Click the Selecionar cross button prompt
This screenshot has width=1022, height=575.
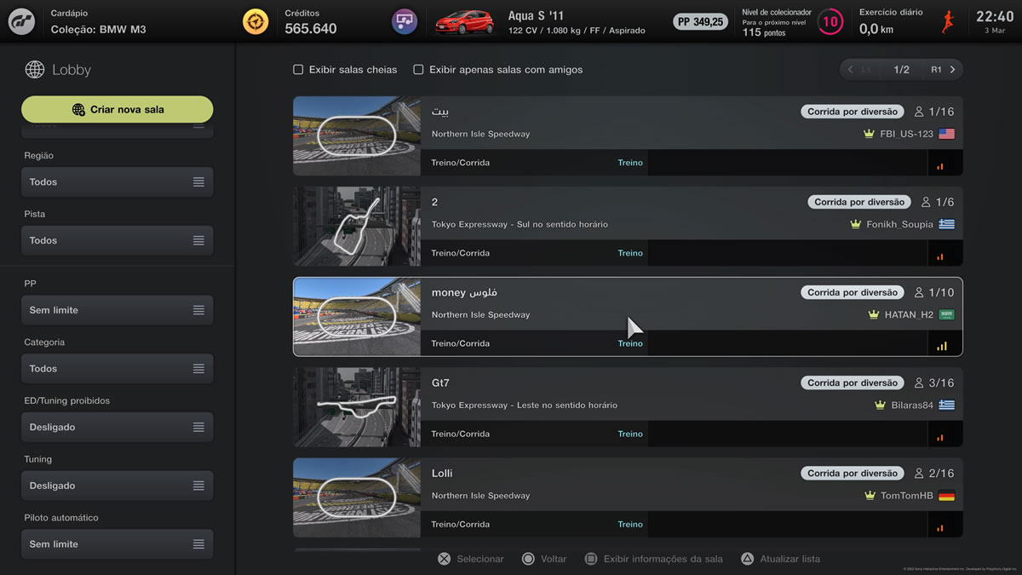click(471, 559)
